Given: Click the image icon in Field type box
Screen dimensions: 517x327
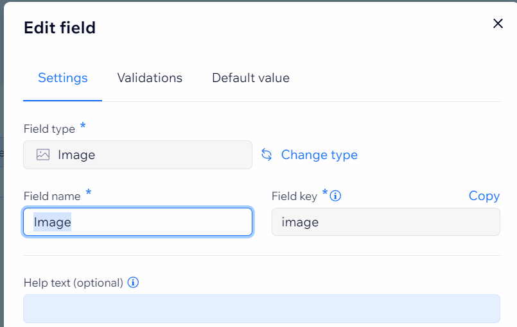Looking at the screenshot, I should click(x=43, y=155).
